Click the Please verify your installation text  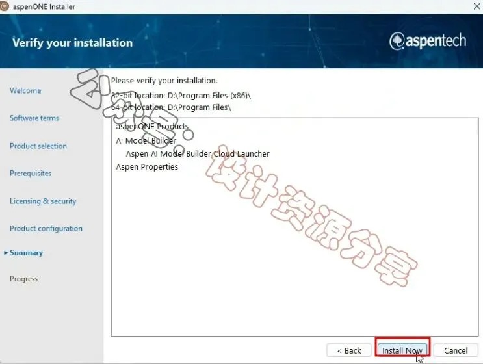164,81
